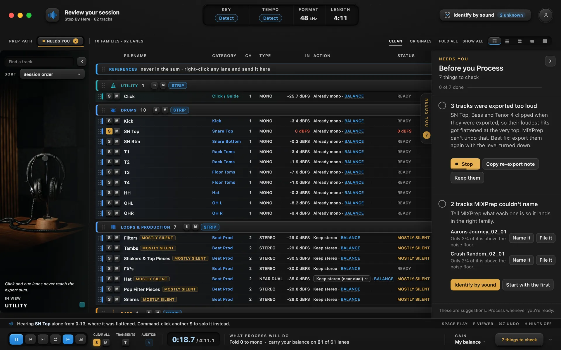Image resolution: width=561 pixels, height=350 pixels.
Task: Select the densest row view icon
Action: tap(494, 41)
